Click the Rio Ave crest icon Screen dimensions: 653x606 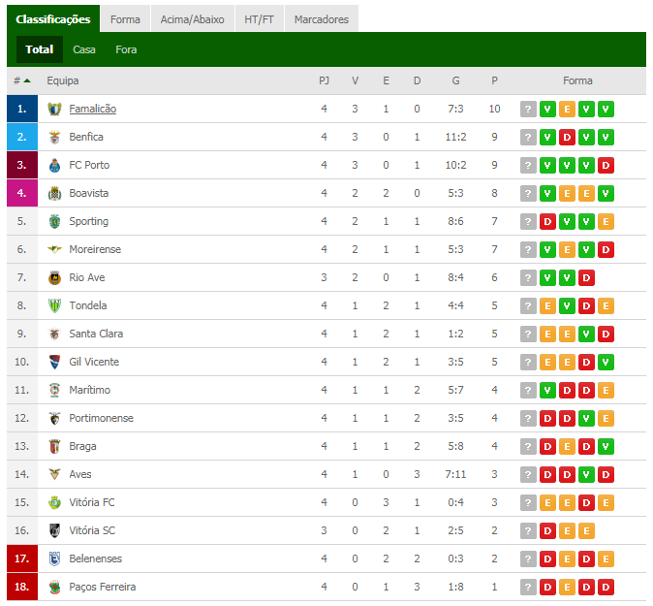pos(54,278)
